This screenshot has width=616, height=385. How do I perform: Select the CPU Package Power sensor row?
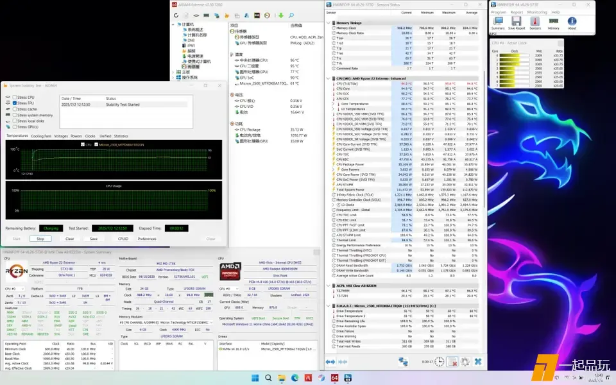click(405, 165)
